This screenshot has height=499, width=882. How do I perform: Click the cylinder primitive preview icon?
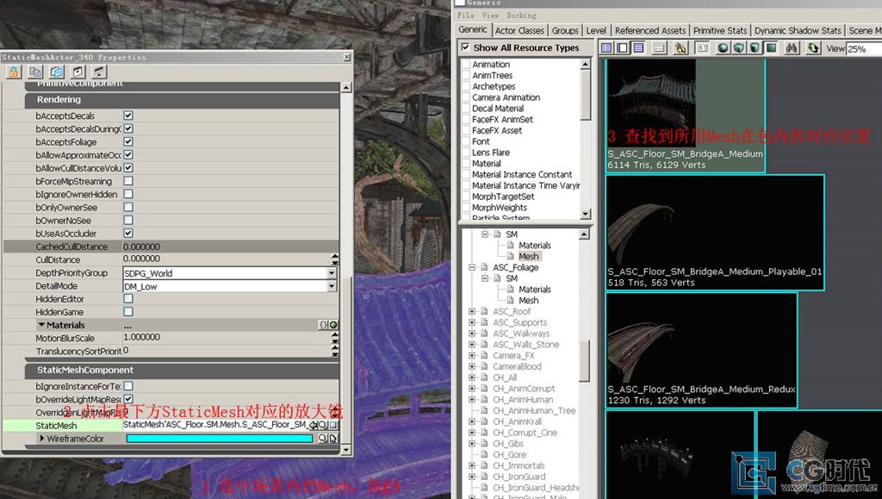[x=755, y=48]
